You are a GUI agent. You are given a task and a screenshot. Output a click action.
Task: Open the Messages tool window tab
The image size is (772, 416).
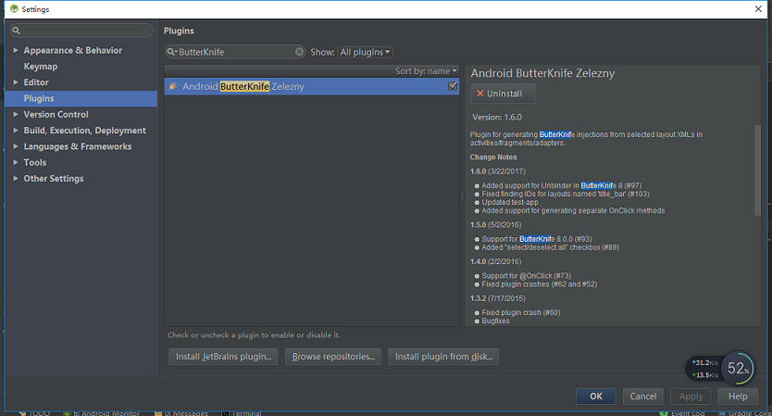pos(181,413)
